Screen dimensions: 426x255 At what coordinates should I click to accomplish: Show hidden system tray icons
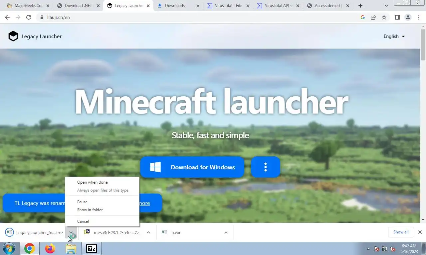click(x=368, y=249)
